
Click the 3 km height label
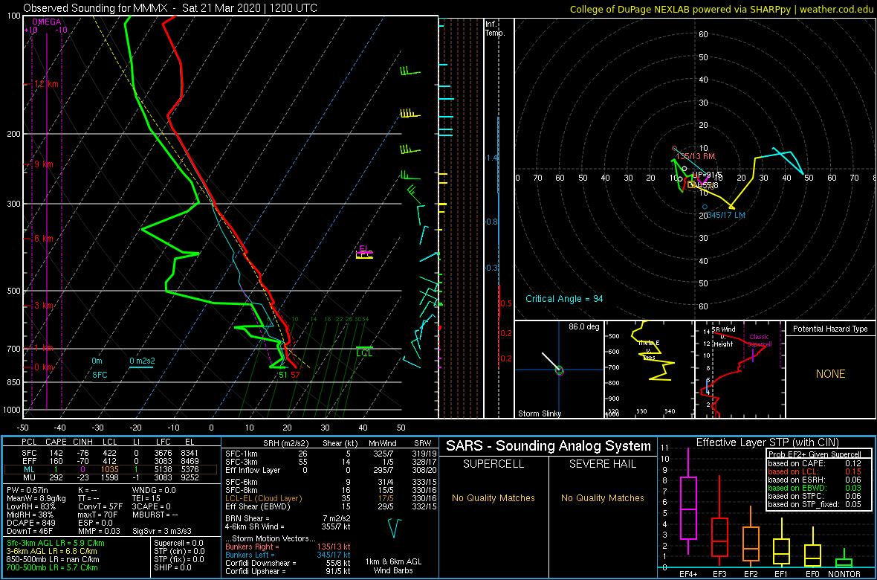coord(45,306)
